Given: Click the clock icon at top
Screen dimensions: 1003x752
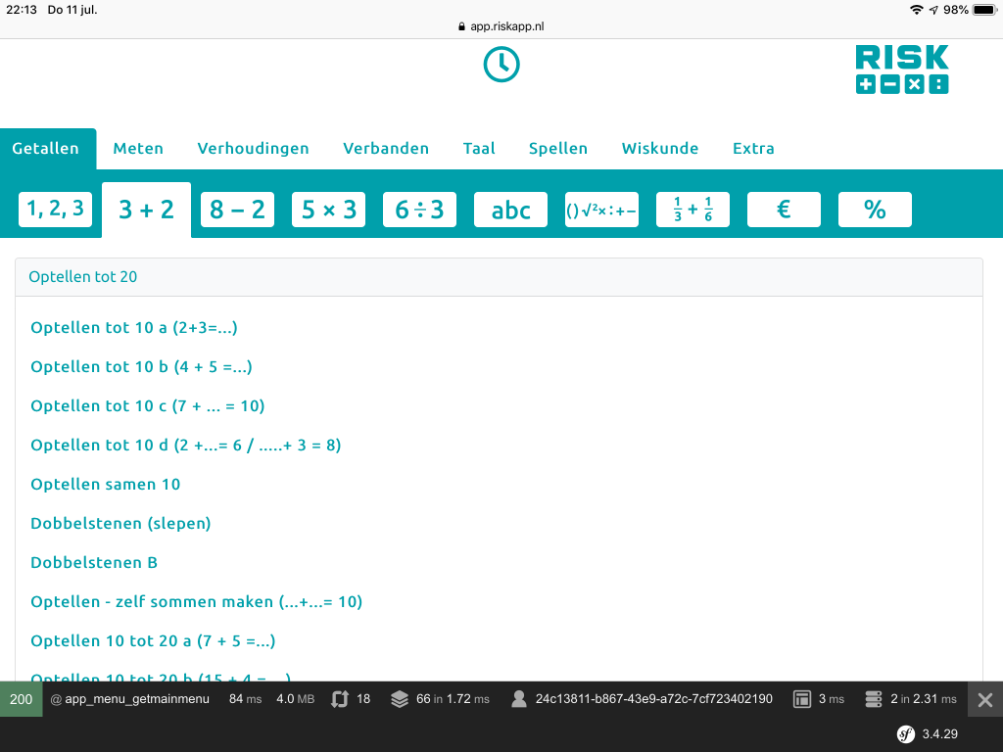Looking at the screenshot, I should (501, 65).
